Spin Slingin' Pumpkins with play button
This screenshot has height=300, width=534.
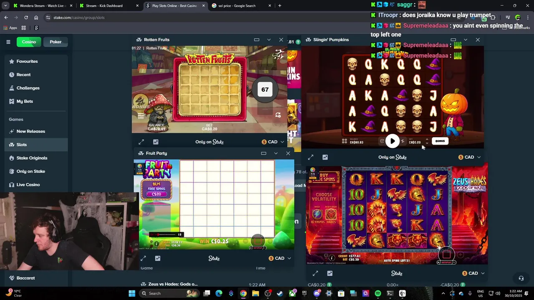coord(392,141)
